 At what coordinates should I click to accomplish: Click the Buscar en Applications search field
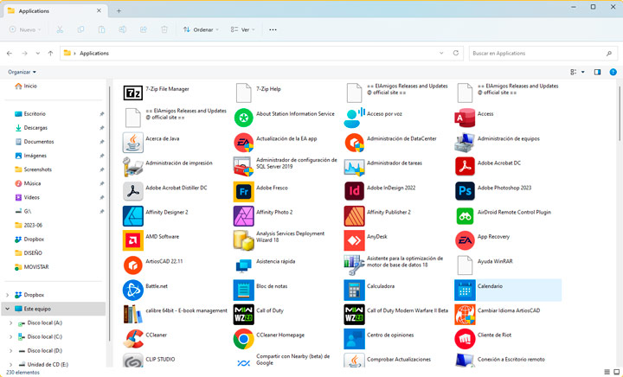[x=543, y=53]
